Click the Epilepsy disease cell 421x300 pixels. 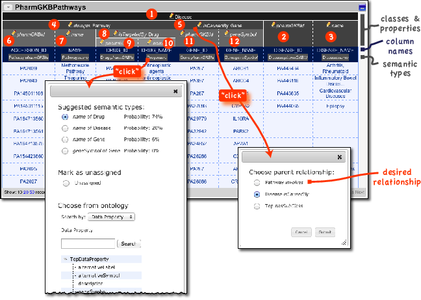click(x=335, y=106)
